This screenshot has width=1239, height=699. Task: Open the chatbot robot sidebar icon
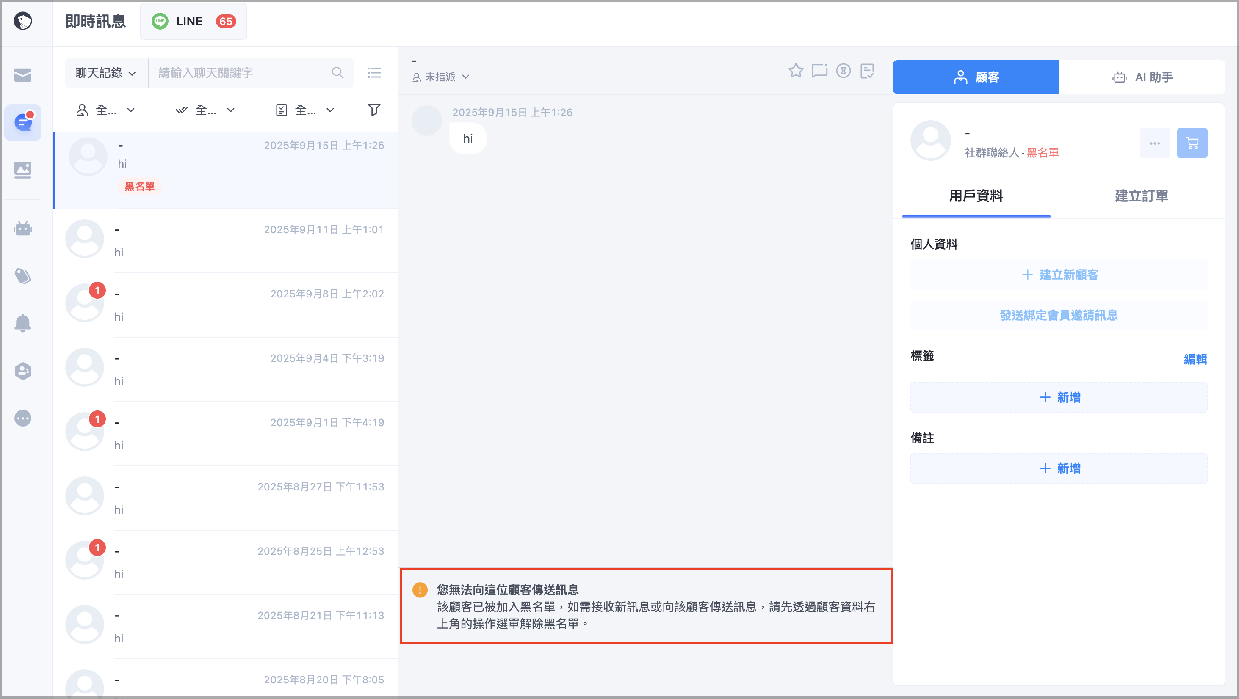click(x=22, y=228)
